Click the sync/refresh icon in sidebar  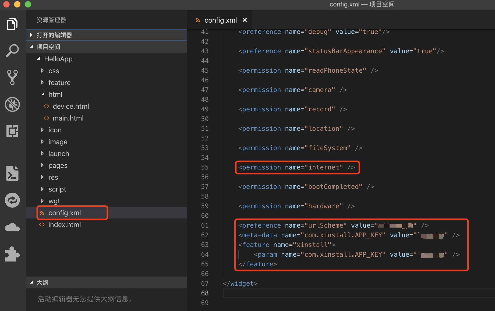12,200
